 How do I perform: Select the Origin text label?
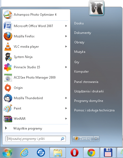click(18, 88)
